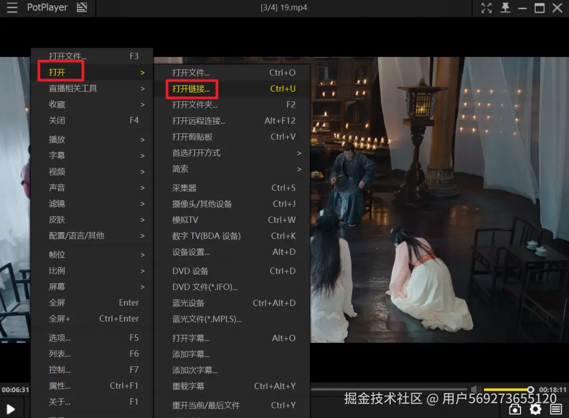Select 重开当前/最后文件 Ctrl+Y
This screenshot has height=418, width=569.
(232, 405)
